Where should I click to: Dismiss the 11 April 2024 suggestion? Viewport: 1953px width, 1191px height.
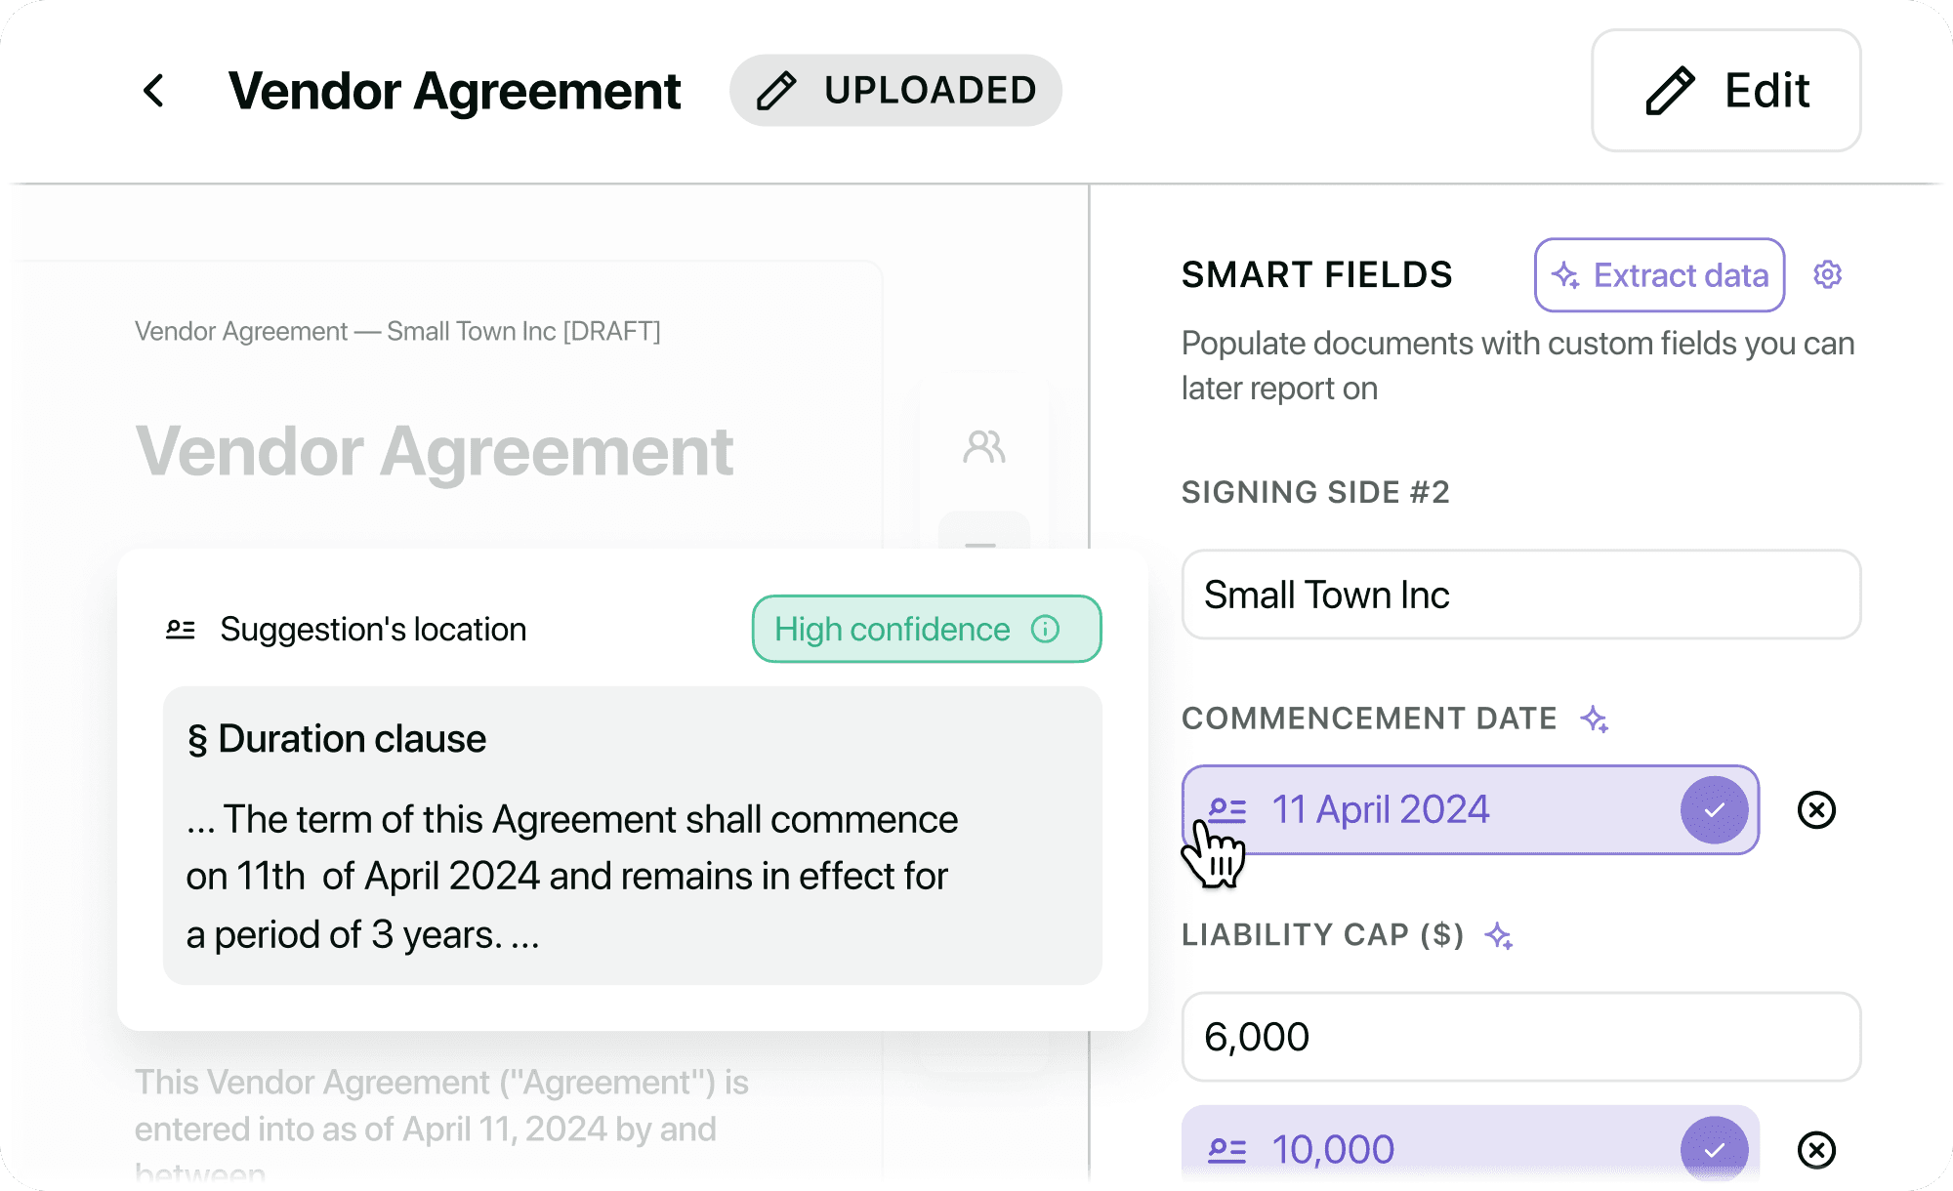[x=1816, y=810]
